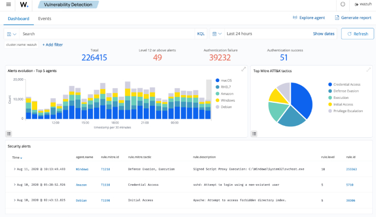Viewport: 376px width, 217px height.
Task: Open Explore agent
Action: [309, 17]
